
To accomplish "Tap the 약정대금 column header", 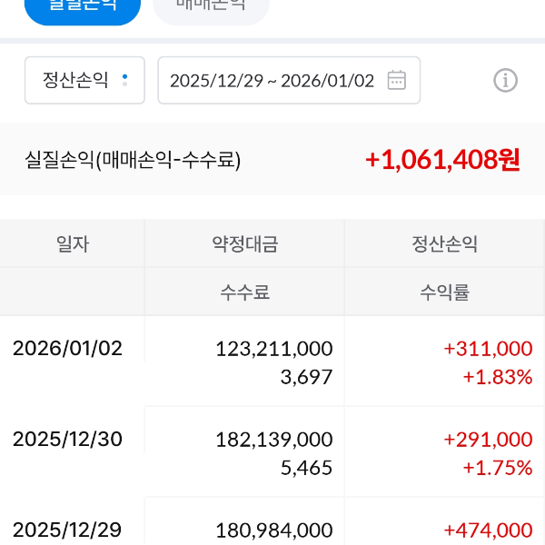I will point(245,243).
